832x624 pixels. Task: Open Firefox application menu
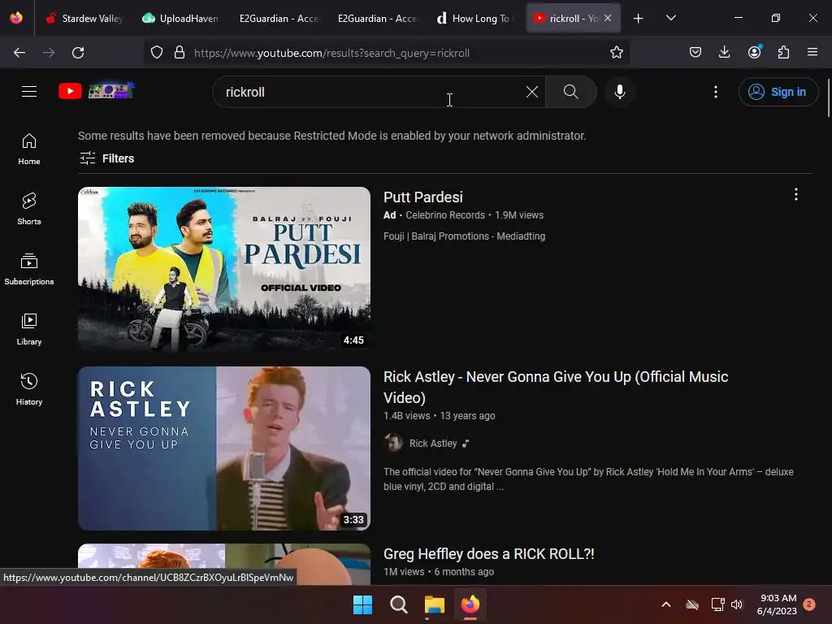[812, 53]
